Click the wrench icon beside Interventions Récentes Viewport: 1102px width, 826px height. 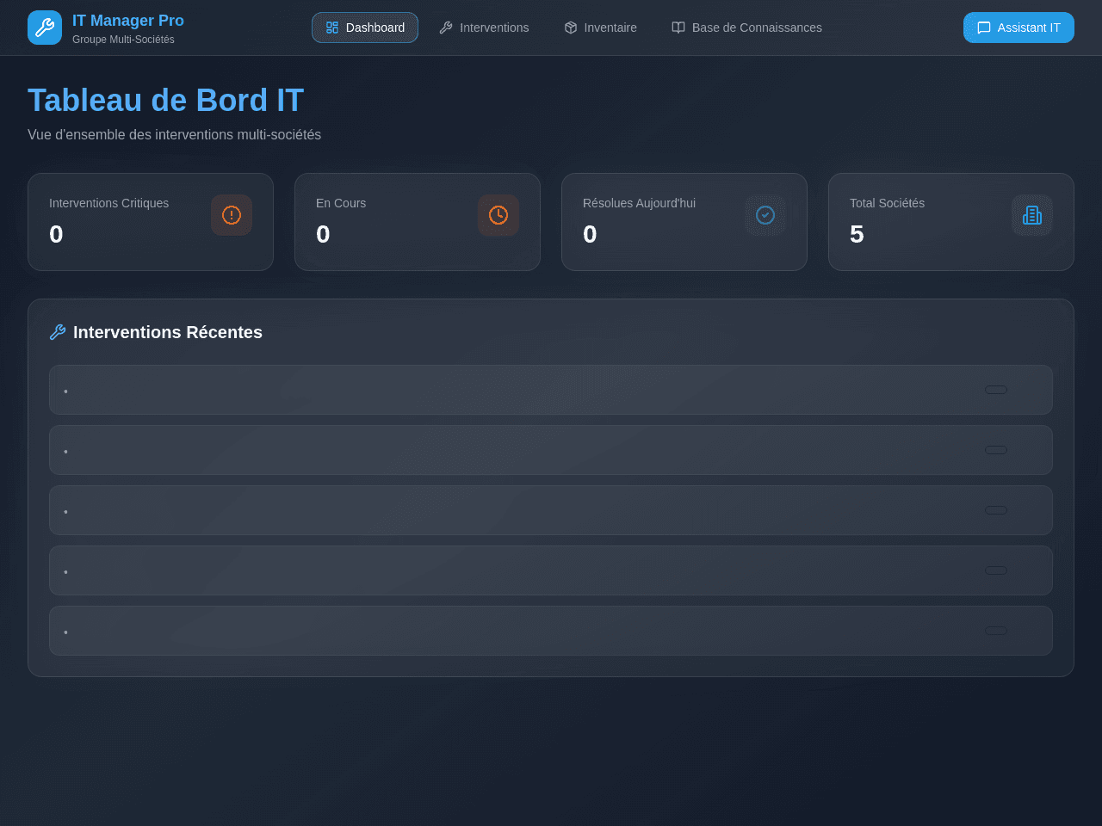[58, 332]
